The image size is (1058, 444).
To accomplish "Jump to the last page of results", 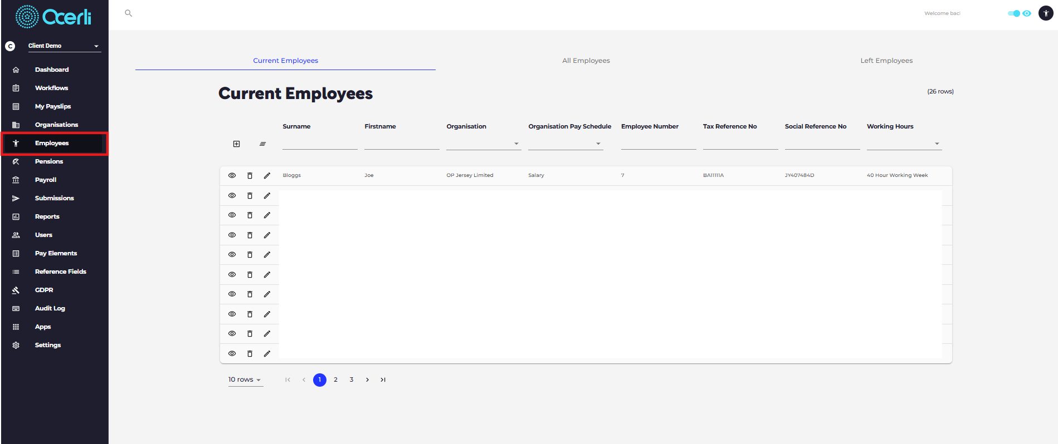I will [x=383, y=380].
